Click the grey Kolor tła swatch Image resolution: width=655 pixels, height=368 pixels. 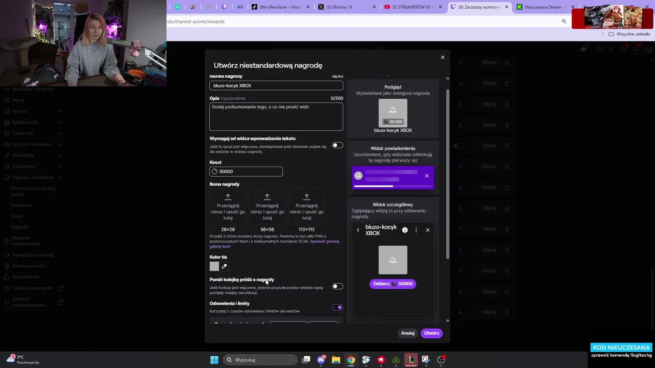(214, 266)
